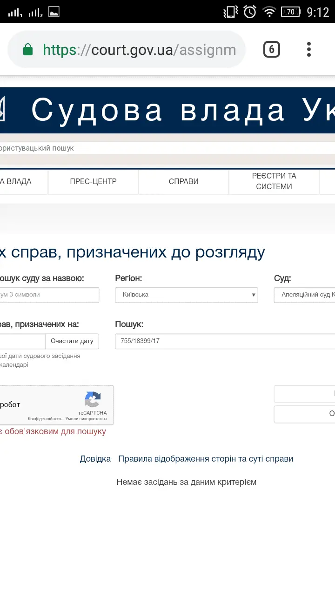Tap the alarm clock status icon
Viewport: 335px width, 595px height.
pyautogui.click(x=250, y=12)
